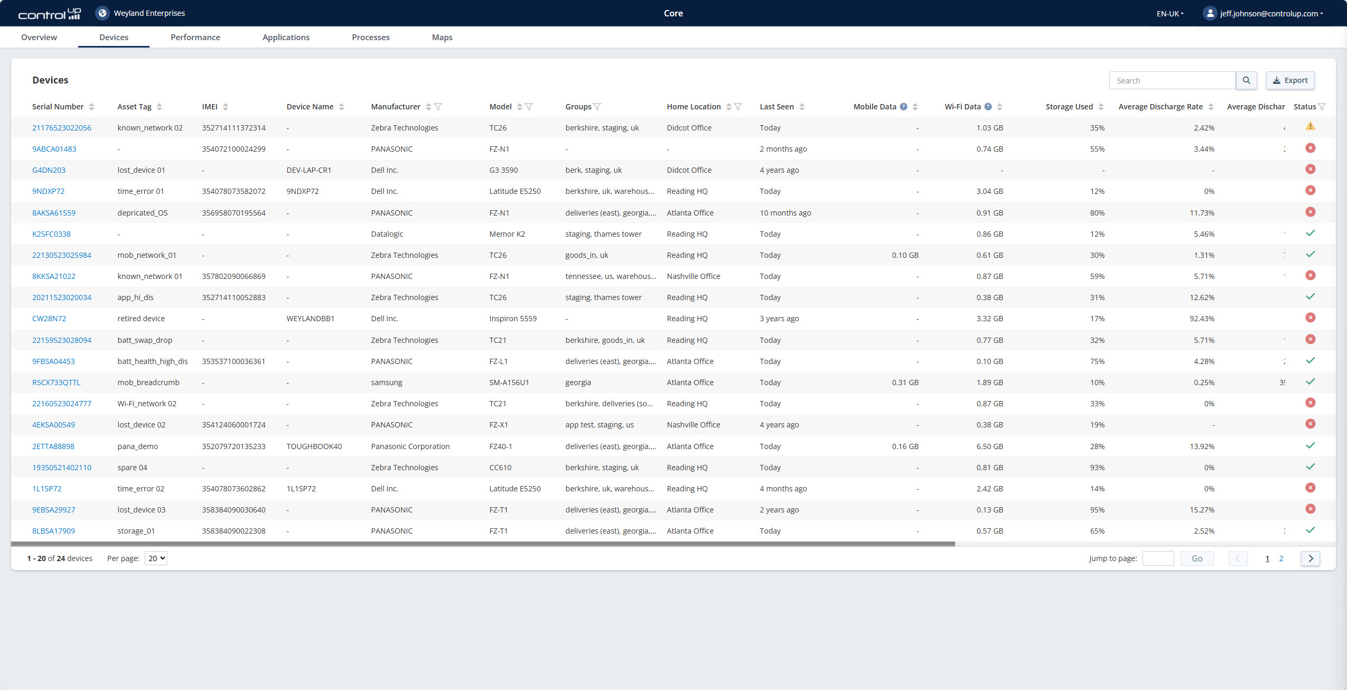Screen dimensions: 1347x690
Task: Sort by Serial Number column arrows
Action: coord(92,107)
